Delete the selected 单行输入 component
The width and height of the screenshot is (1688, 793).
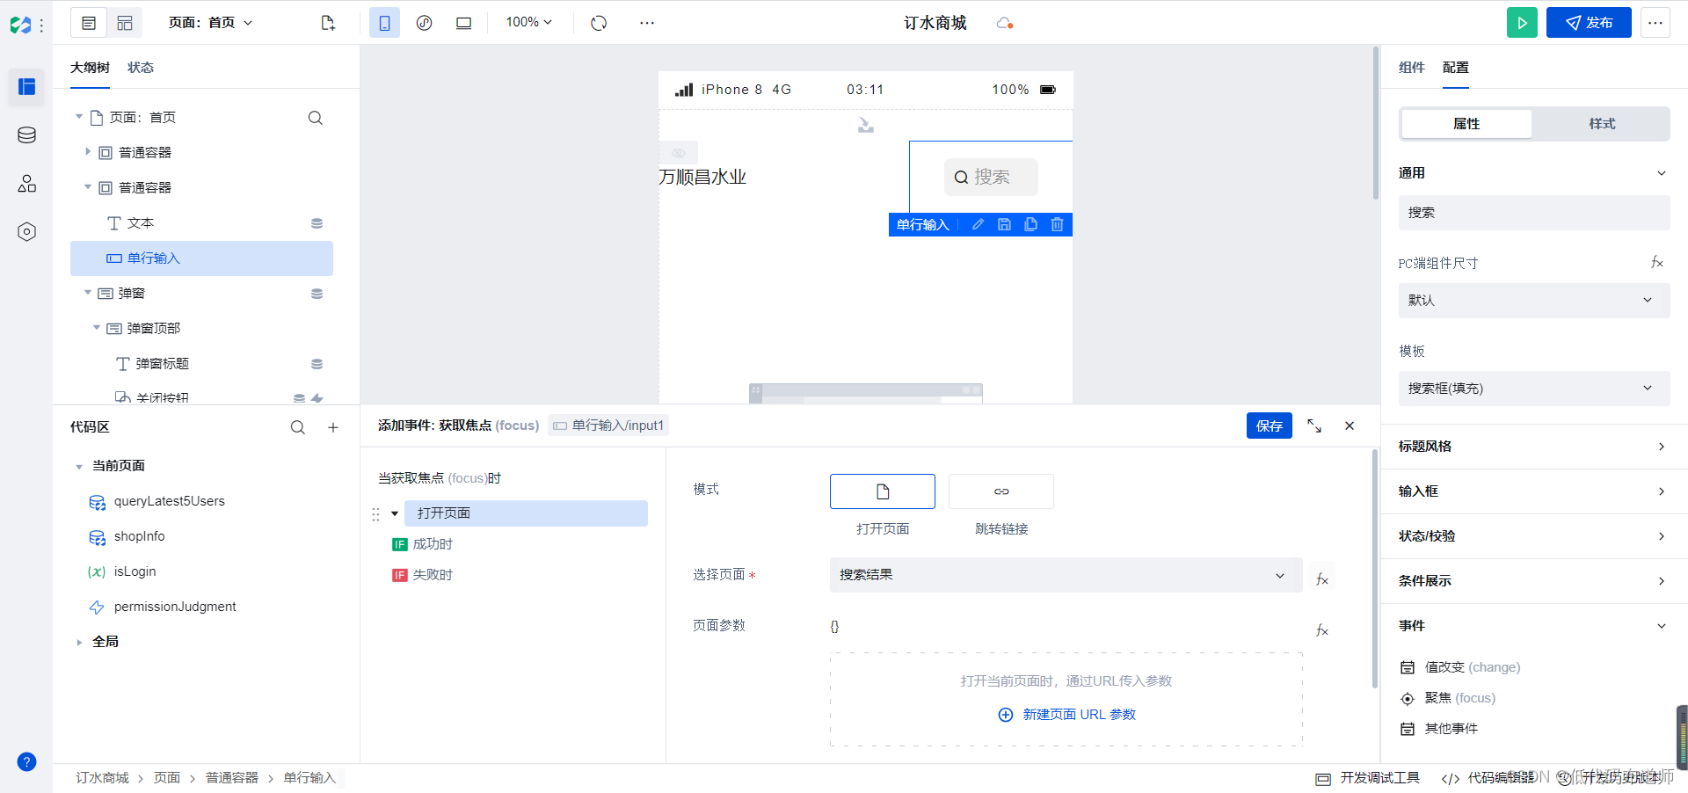pos(1057,225)
